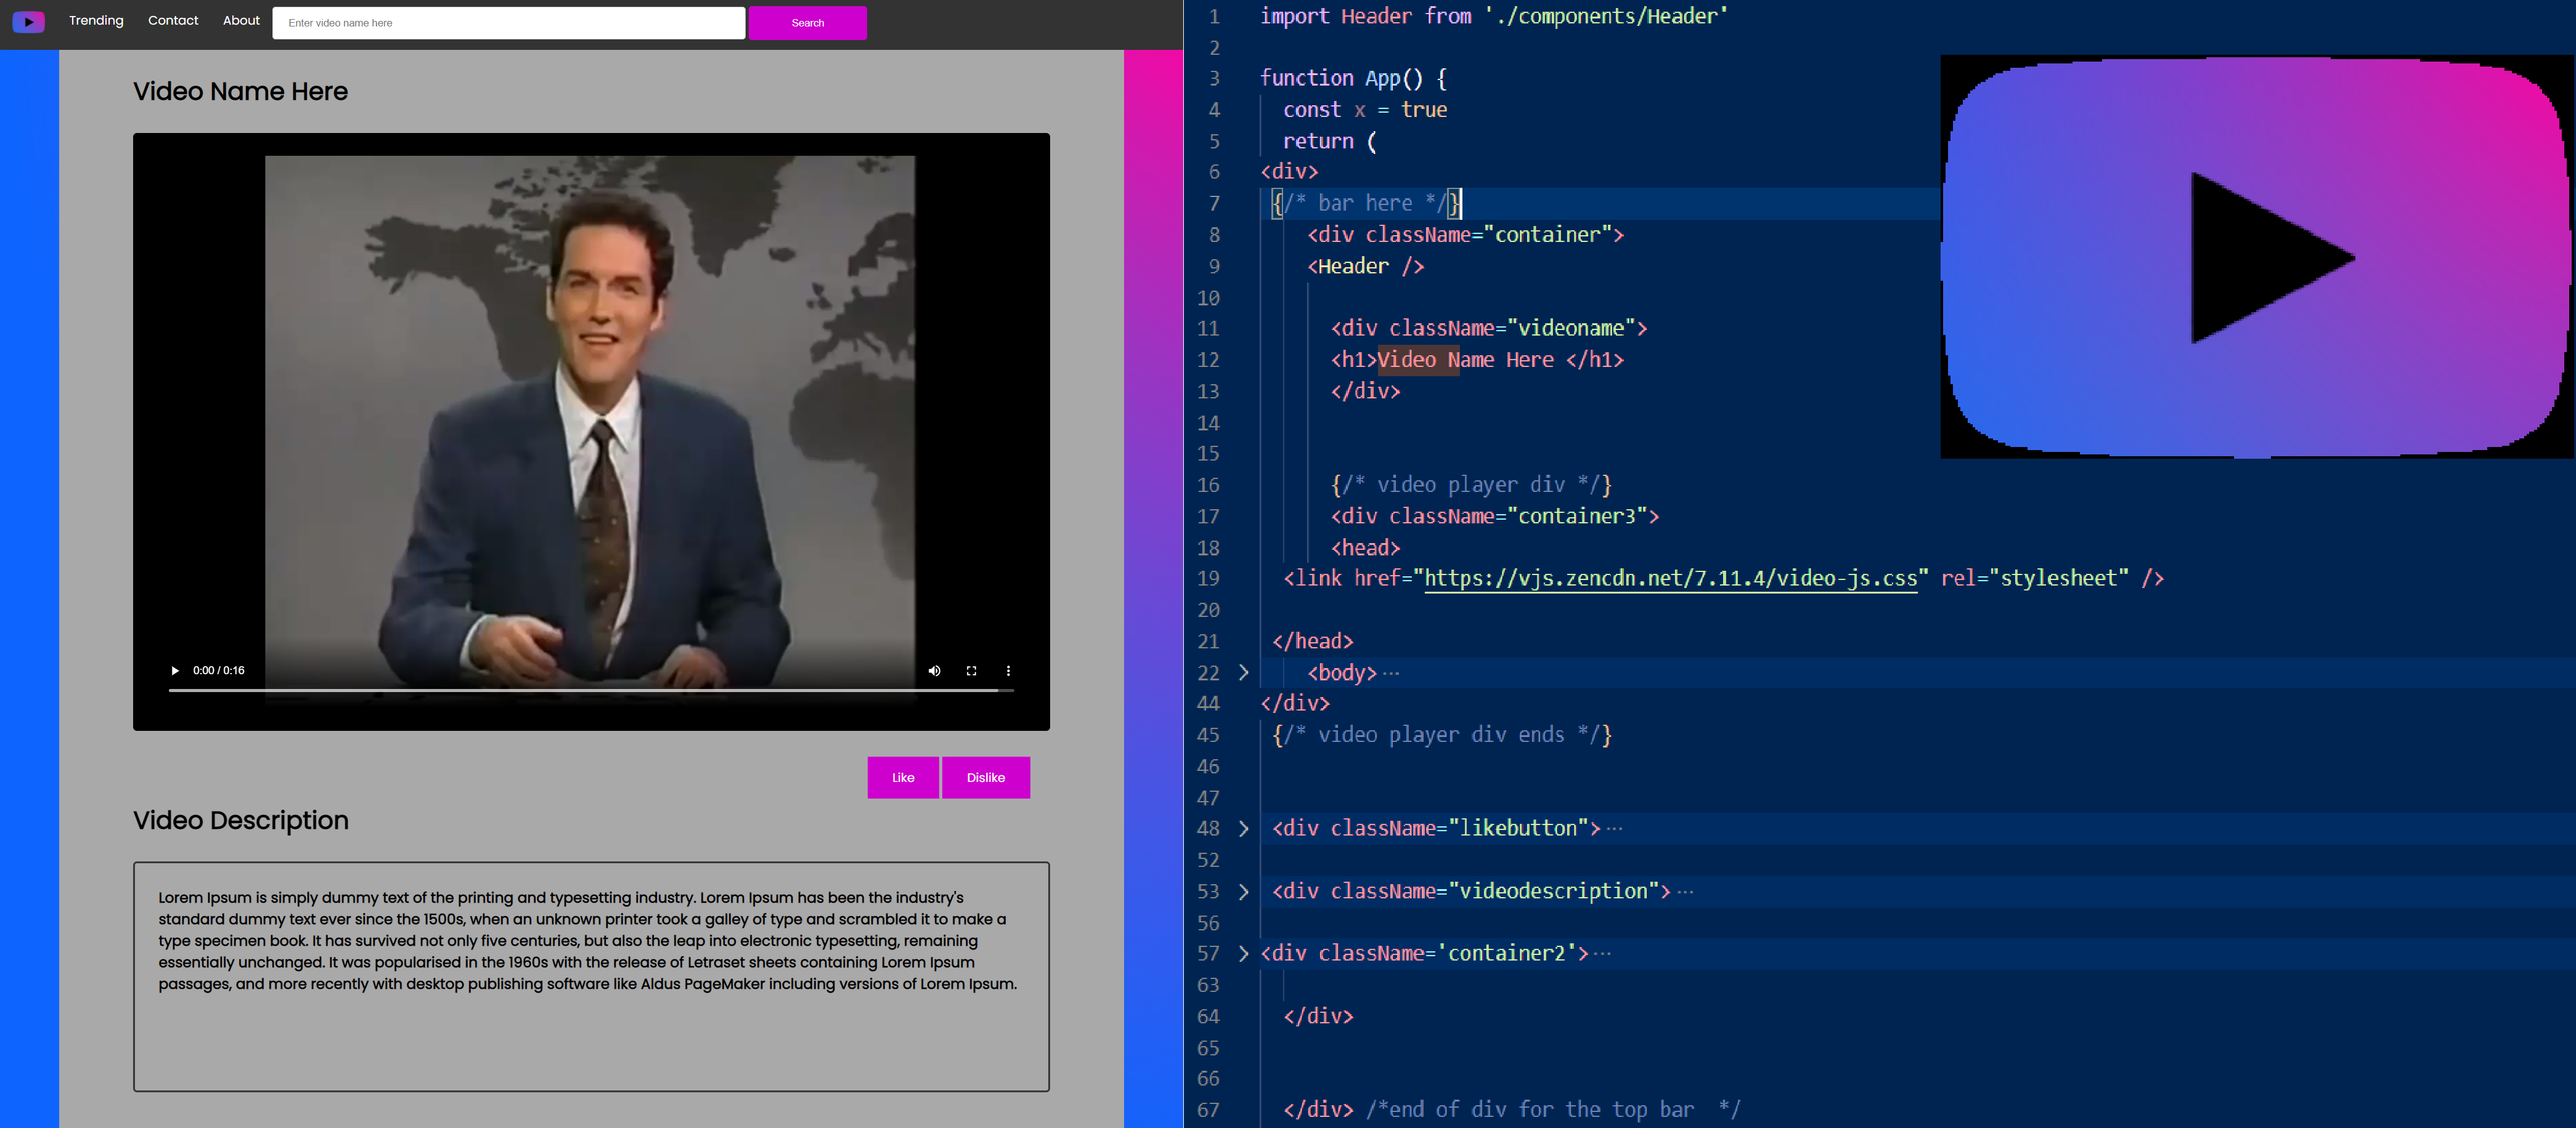2576x1128 pixels.
Task: Click the import Header line in code
Action: [x=1493, y=16]
